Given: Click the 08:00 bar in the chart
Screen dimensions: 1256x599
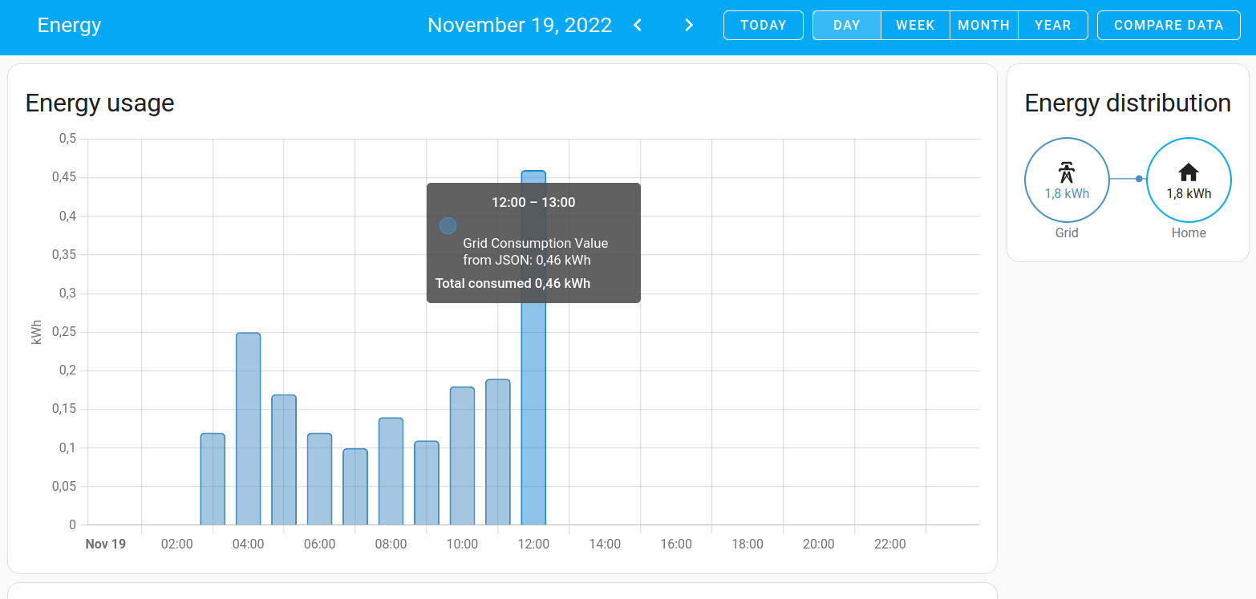Looking at the screenshot, I should coord(391,472).
